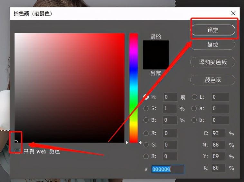Viewport: 244px width, 182px height.
Task: Click the K black percent field
Action: coord(219,168)
